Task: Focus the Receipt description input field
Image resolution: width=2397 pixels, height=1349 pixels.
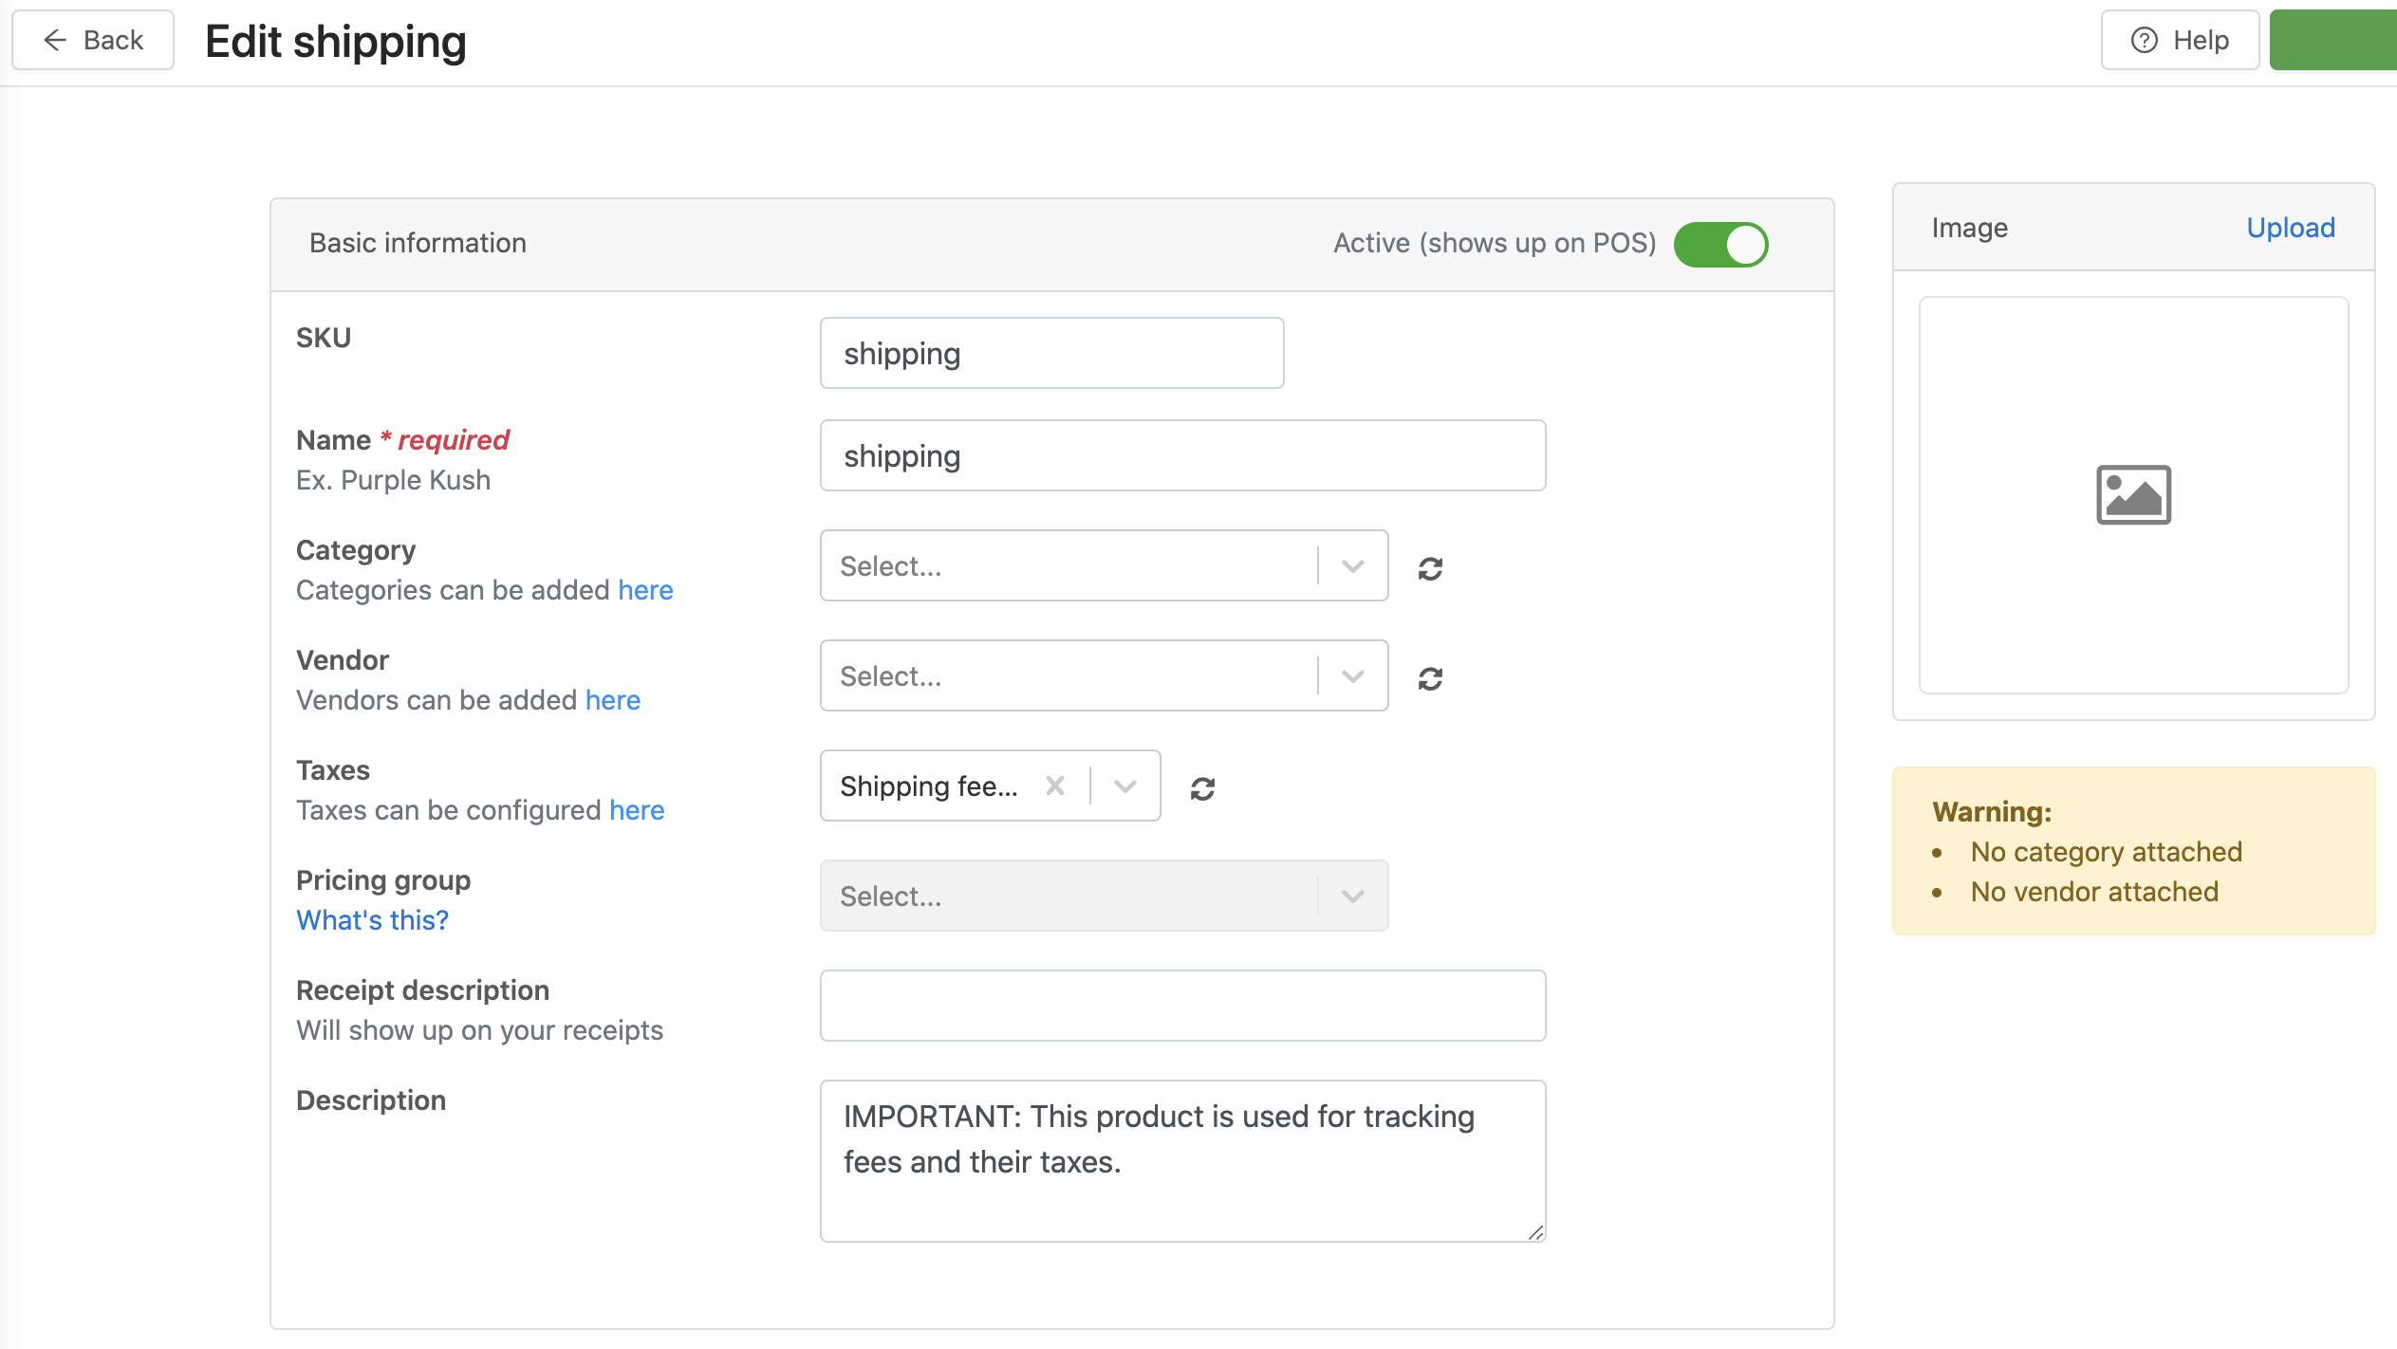Action: coord(1182,1006)
